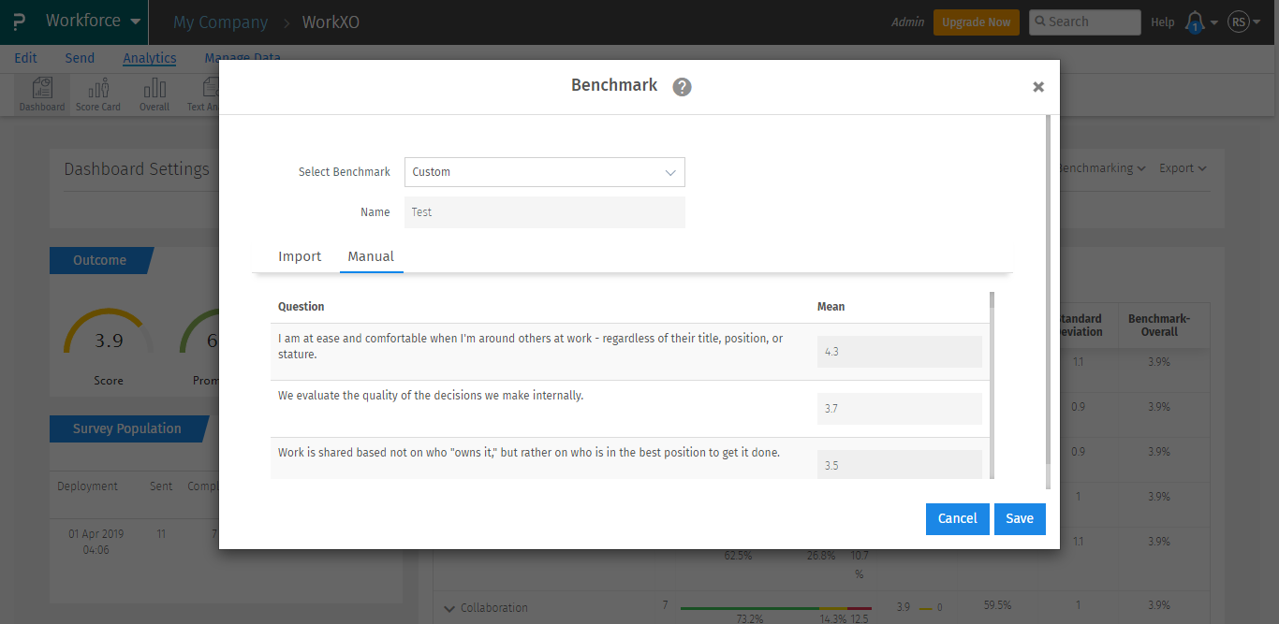
Task: Open the notifications bell
Action: coord(1195,22)
